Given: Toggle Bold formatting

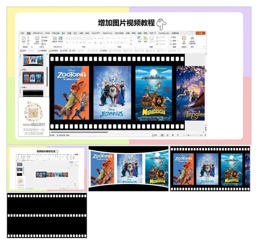Looking at the screenshot, I should tap(67, 43).
